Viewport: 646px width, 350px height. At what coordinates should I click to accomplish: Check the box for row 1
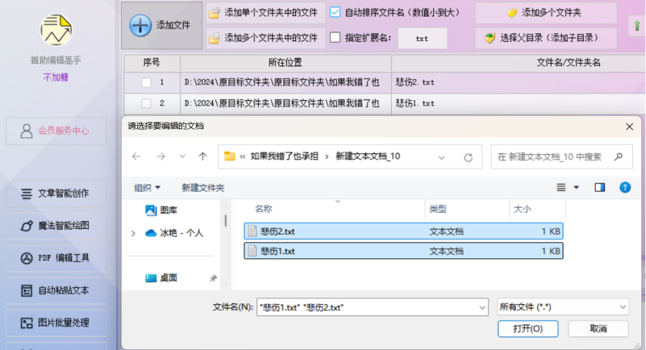(x=146, y=83)
